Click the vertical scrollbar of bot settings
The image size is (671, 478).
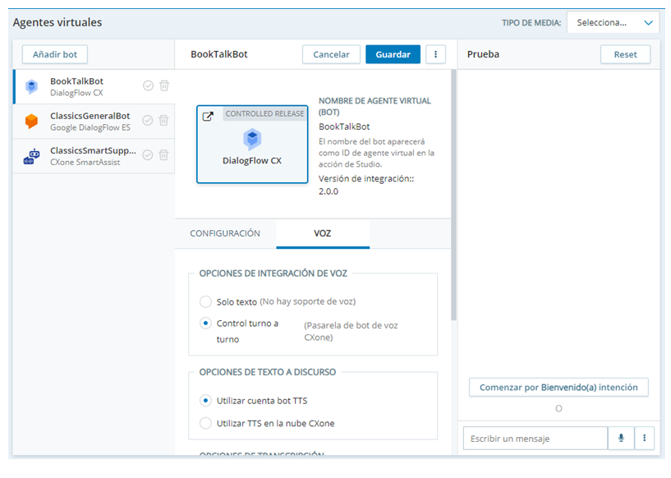tap(453, 195)
